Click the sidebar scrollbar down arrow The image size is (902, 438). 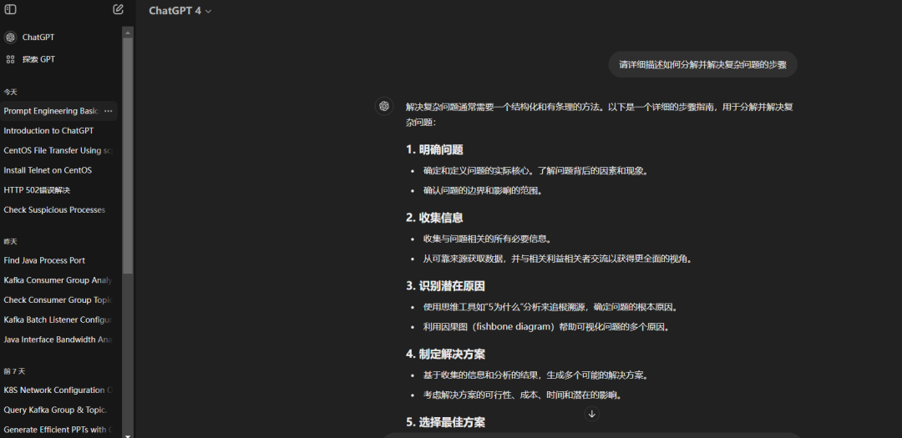pyautogui.click(x=128, y=435)
